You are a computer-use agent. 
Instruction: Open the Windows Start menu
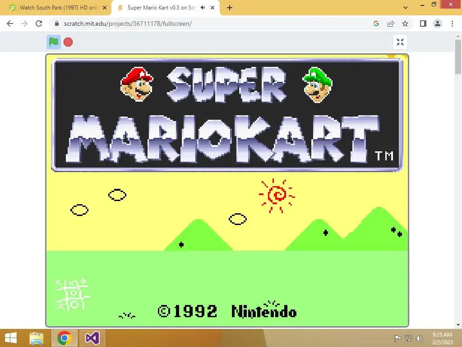(11, 338)
